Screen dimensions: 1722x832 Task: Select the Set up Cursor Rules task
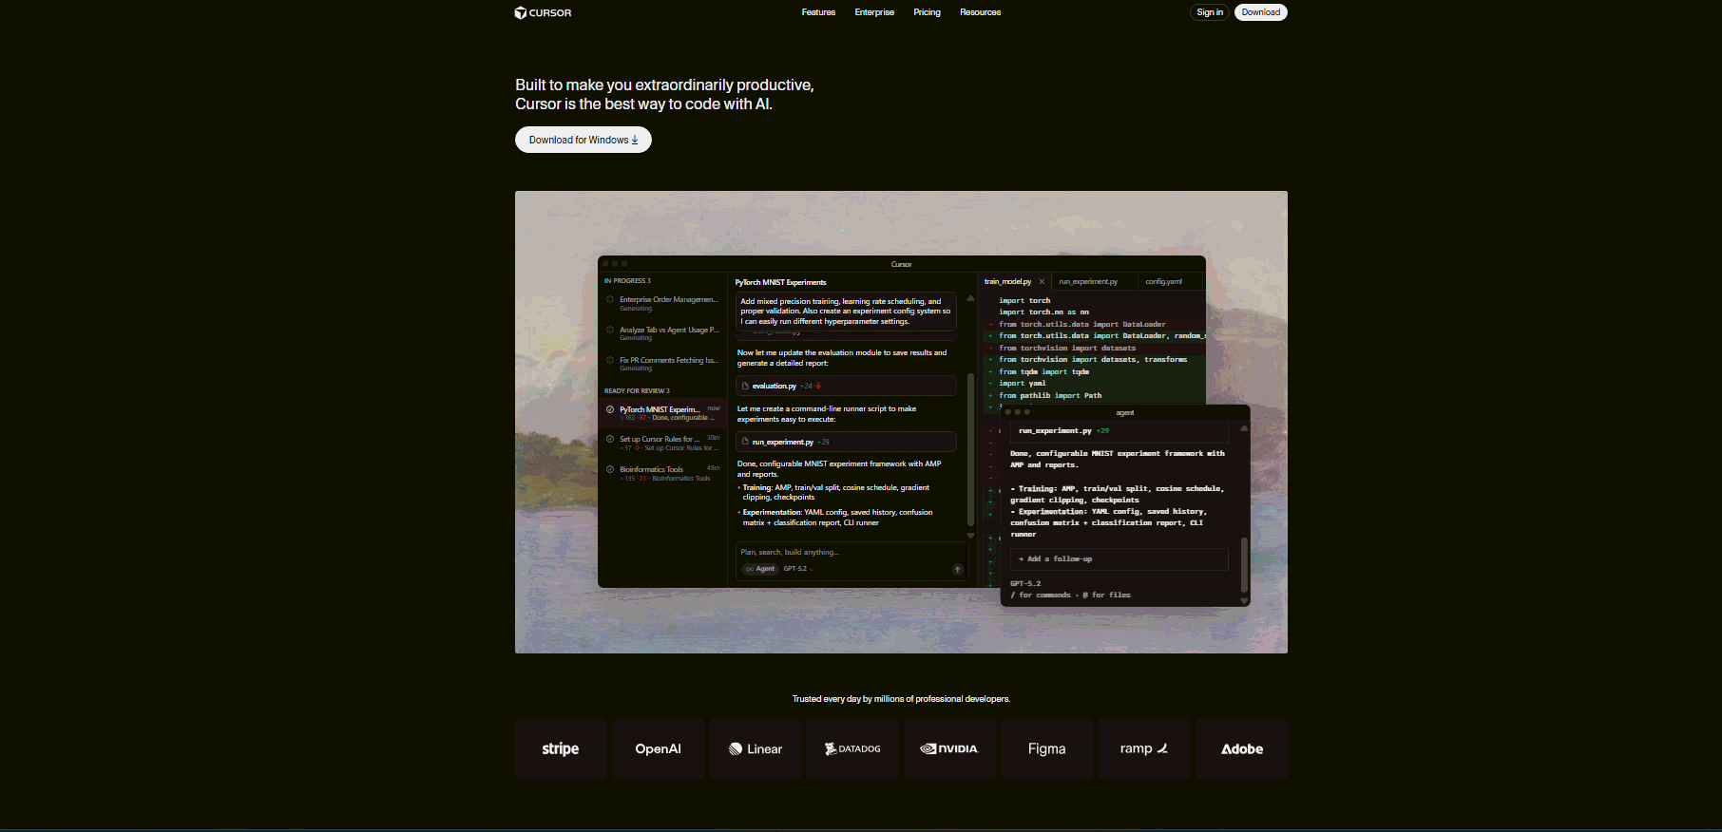pos(663,443)
